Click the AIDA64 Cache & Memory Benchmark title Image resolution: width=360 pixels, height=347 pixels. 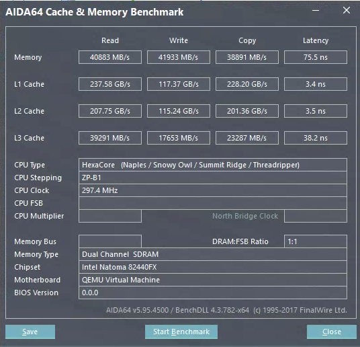click(94, 12)
